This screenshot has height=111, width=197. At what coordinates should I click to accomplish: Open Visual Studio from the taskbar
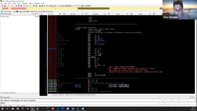[x=13, y=109]
